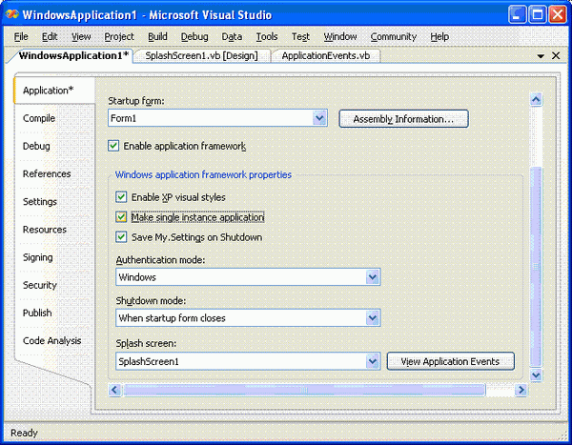Image resolution: width=572 pixels, height=445 pixels.
Task: Click the vertical scrollbar thumb
Action: coord(536,267)
